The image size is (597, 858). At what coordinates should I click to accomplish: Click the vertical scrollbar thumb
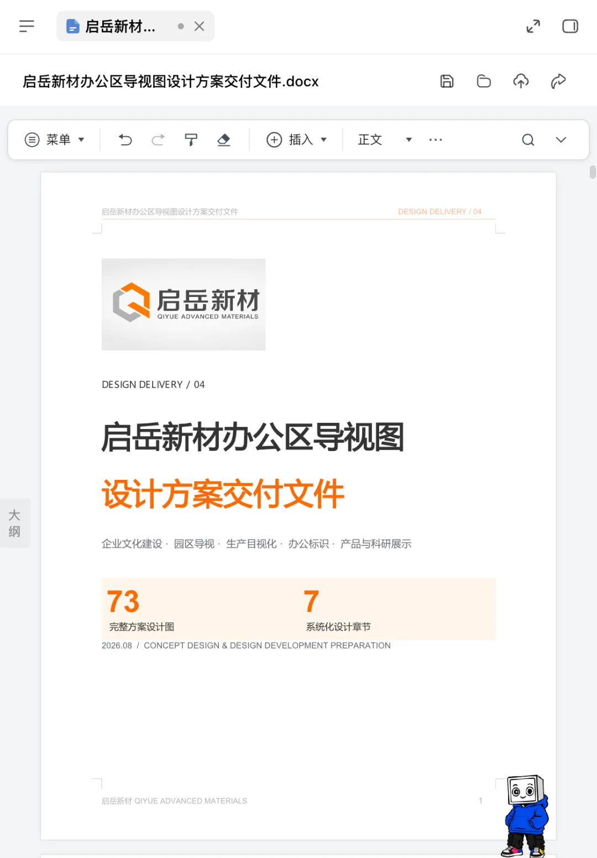click(x=593, y=172)
